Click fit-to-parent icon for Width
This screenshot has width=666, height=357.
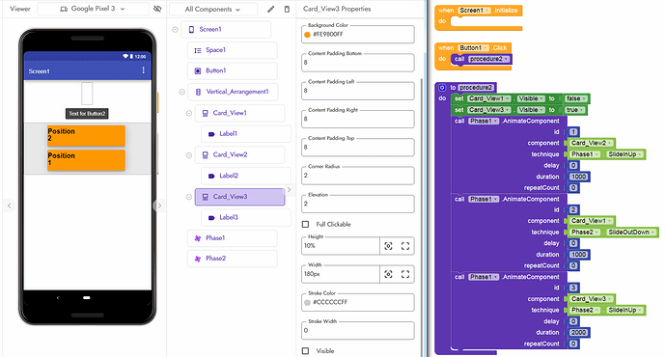[405, 275]
